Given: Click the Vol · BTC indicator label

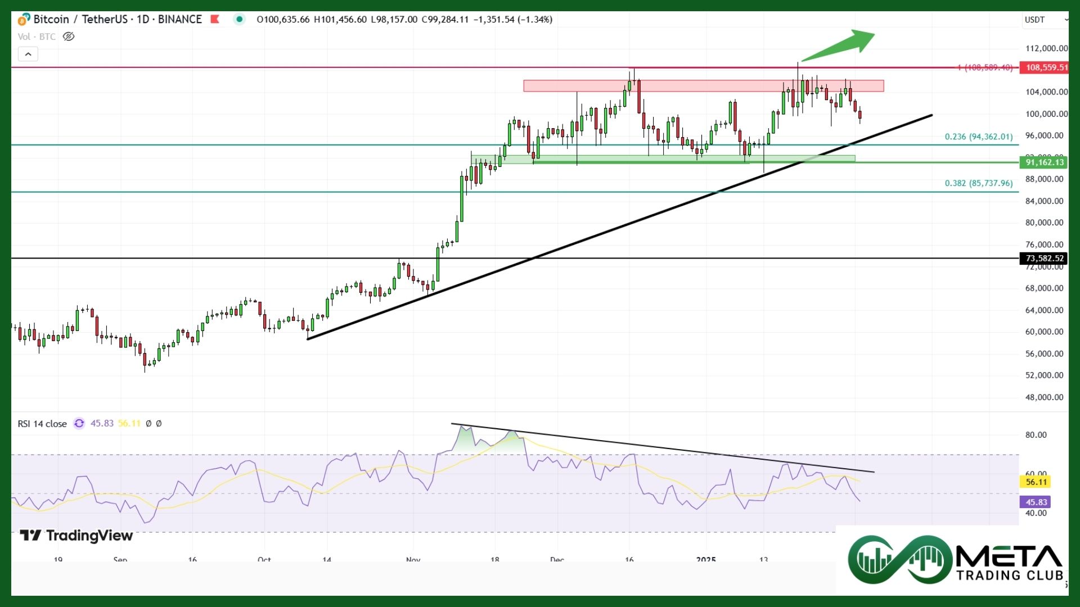Looking at the screenshot, I should [x=37, y=37].
